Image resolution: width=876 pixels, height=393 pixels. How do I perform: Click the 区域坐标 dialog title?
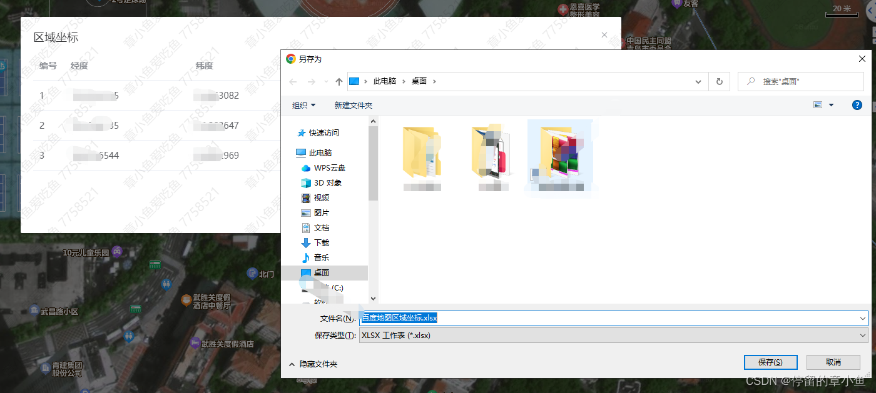pyautogui.click(x=56, y=37)
